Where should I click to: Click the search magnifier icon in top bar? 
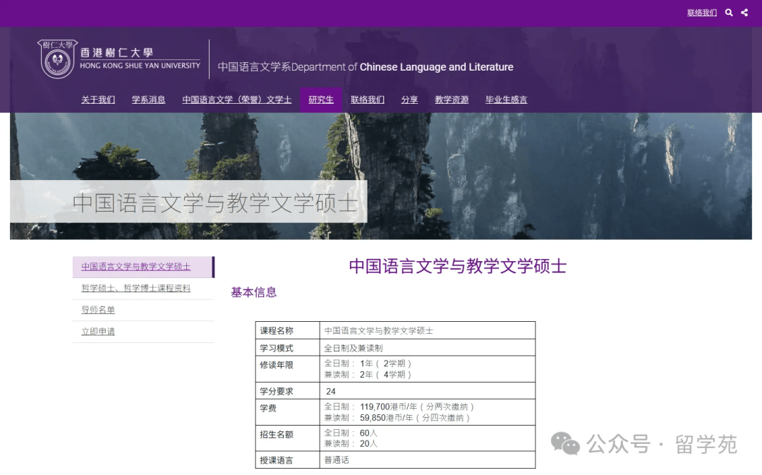coord(729,13)
